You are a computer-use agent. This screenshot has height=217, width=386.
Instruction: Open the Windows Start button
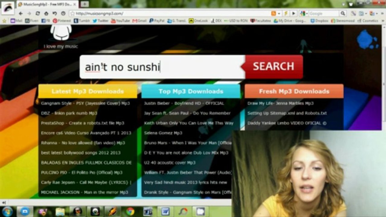tap(7, 211)
